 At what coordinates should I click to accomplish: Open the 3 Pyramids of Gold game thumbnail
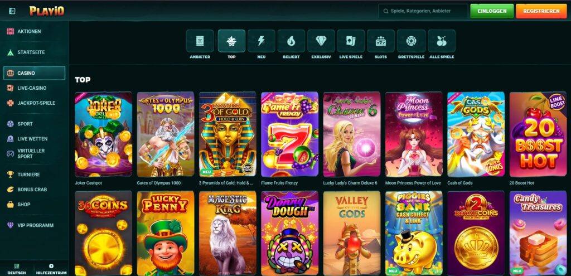(228, 134)
